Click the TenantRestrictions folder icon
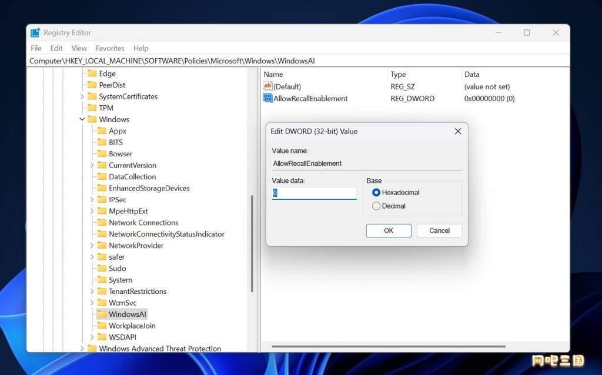This screenshot has width=602, height=375. (x=102, y=292)
